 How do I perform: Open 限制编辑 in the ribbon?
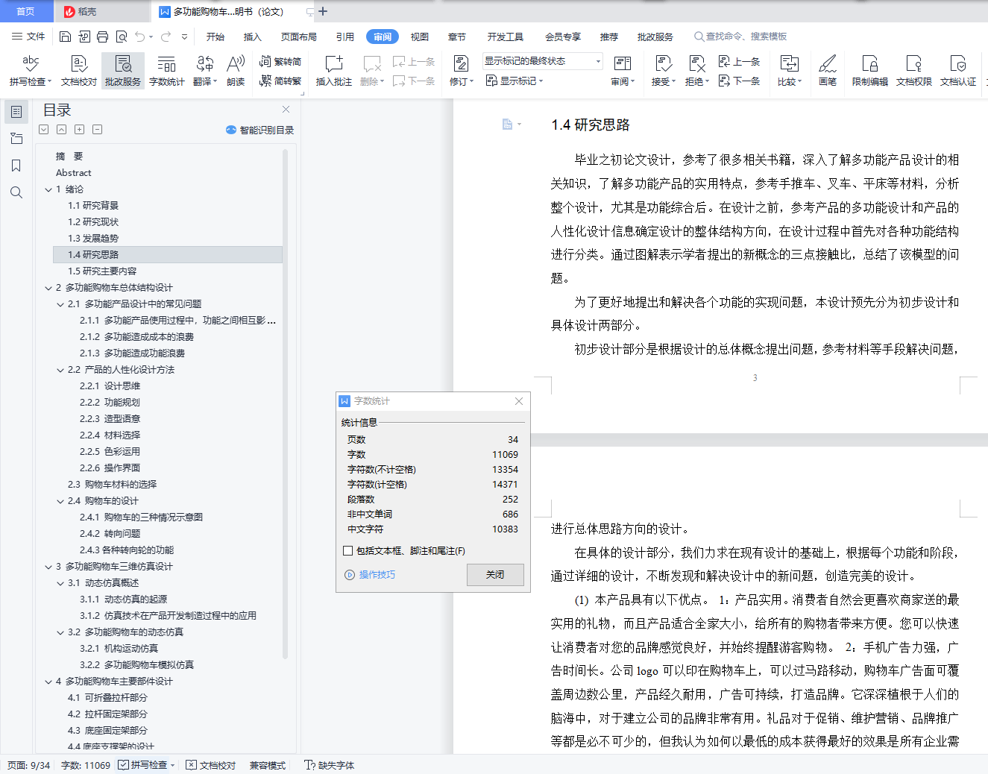click(870, 71)
